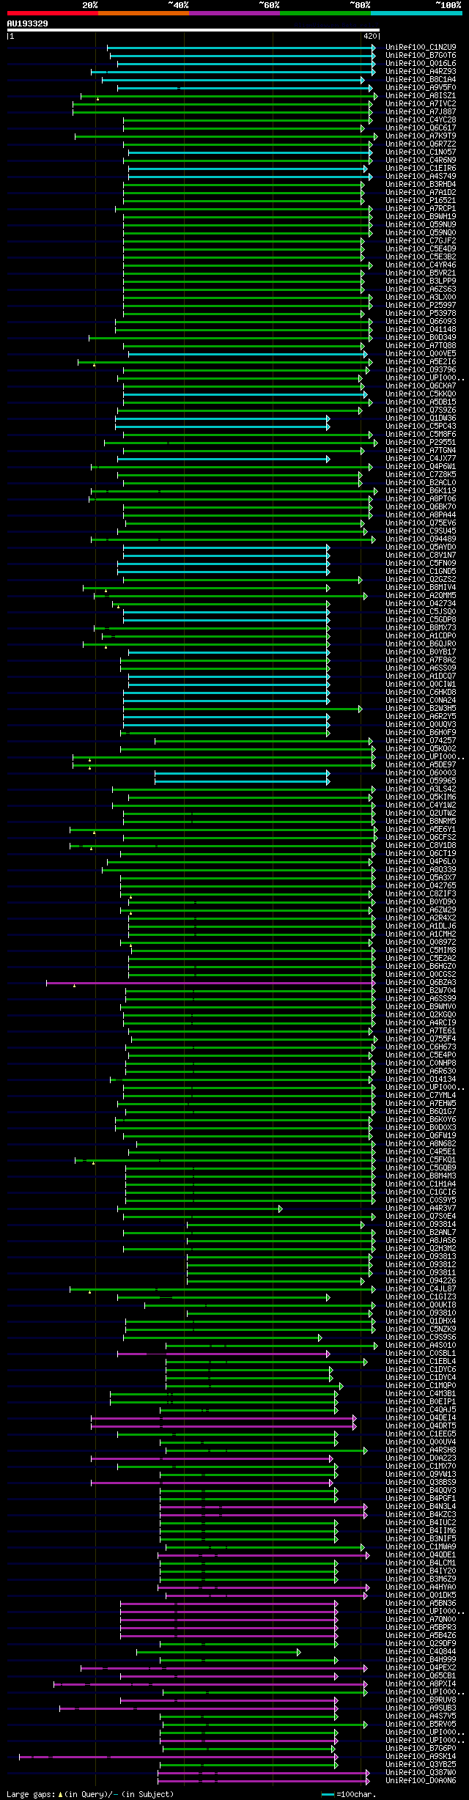Select hit label UniRef100_Q755F4
The width and height of the screenshot is (469, 1800).
(x=421, y=1039)
